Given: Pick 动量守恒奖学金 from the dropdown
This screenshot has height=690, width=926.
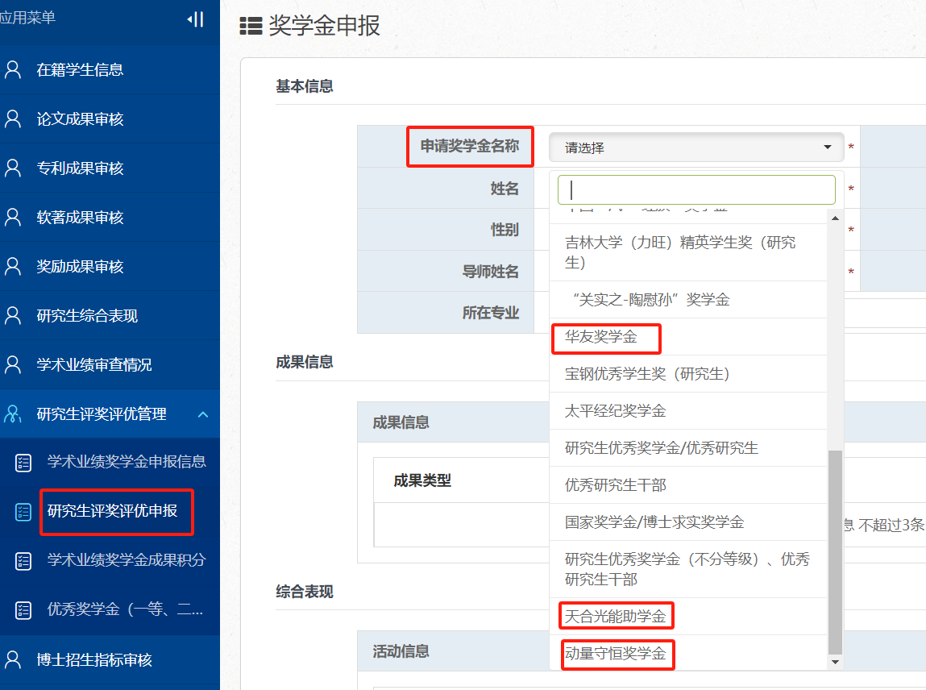Looking at the screenshot, I should (616, 654).
